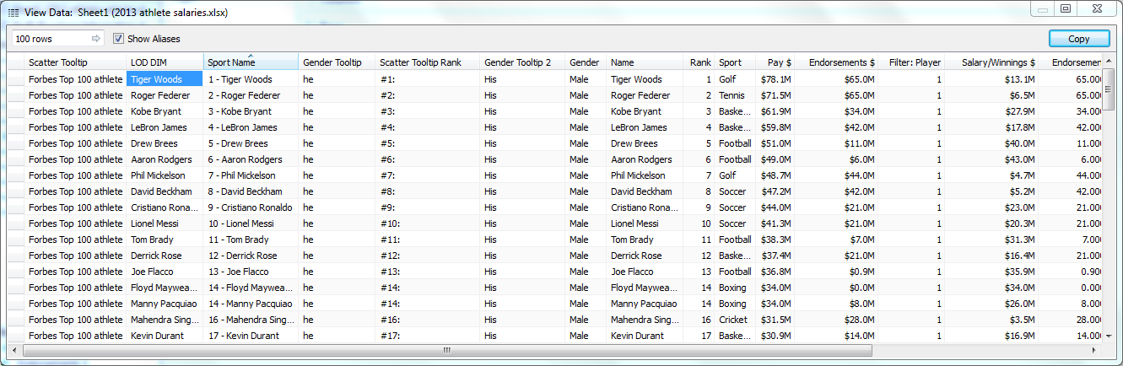This screenshot has width=1123, height=366.
Task: Select highlighted Tiger Woods LOD DIM cell
Action: point(165,79)
